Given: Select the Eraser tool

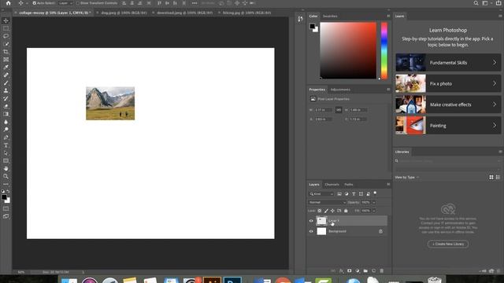Looking at the screenshot, I should pos(6,106).
